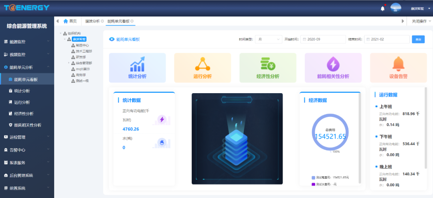The height and width of the screenshot is (198, 433).
Task: Open 统计分析 in the sidebar
Action: pos(27,91)
